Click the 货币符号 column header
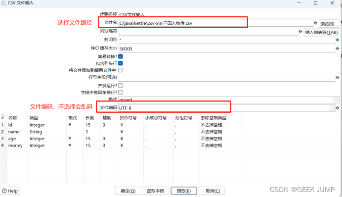 pyautogui.click(x=130, y=118)
